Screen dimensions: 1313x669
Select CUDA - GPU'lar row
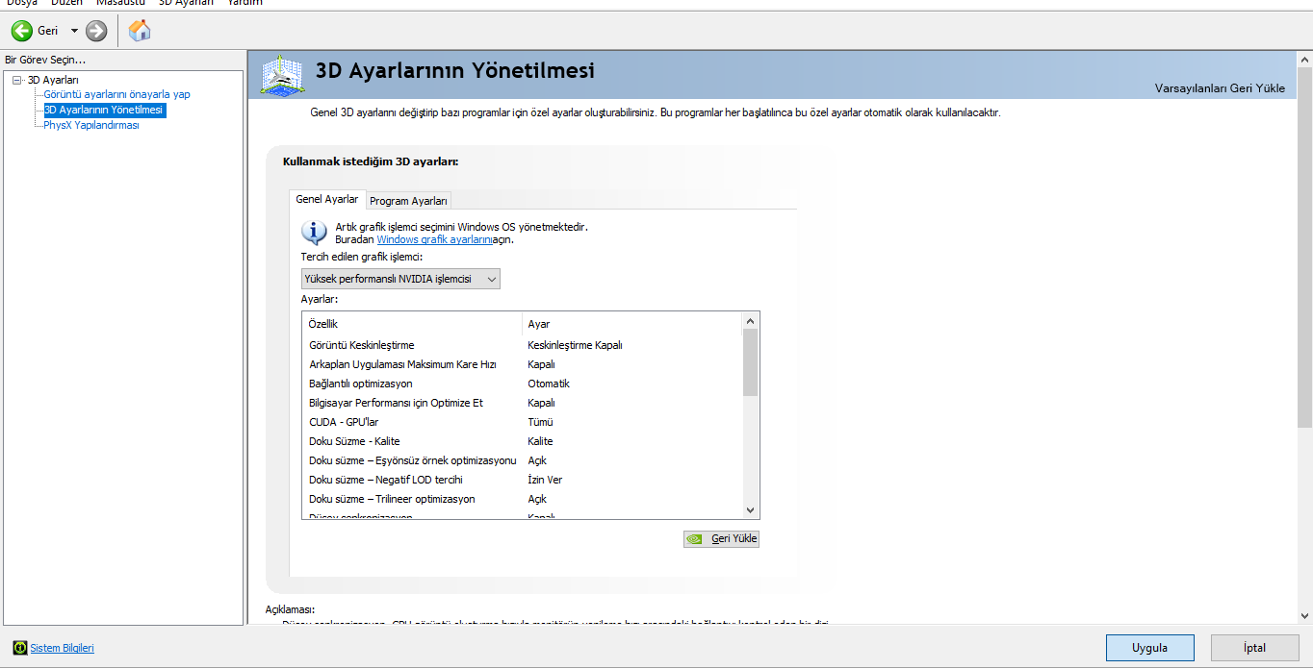click(x=522, y=422)
